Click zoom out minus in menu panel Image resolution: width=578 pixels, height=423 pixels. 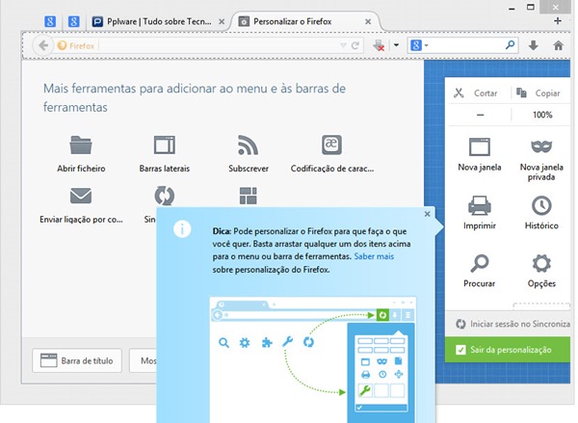pos(480,115)
